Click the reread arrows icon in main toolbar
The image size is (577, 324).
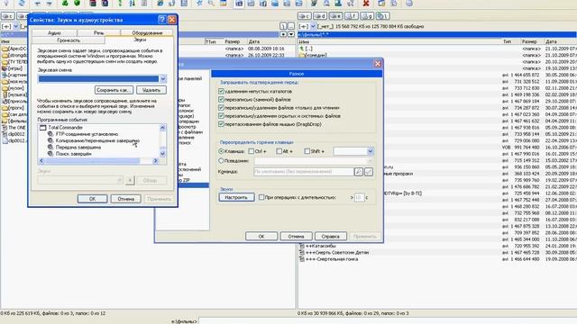coord(22,4)
